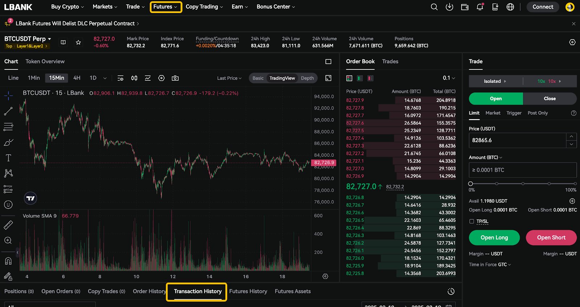Viewport: 580px width, 307px height.
Task: Select the 15Min interval
Action: point(57,78)
